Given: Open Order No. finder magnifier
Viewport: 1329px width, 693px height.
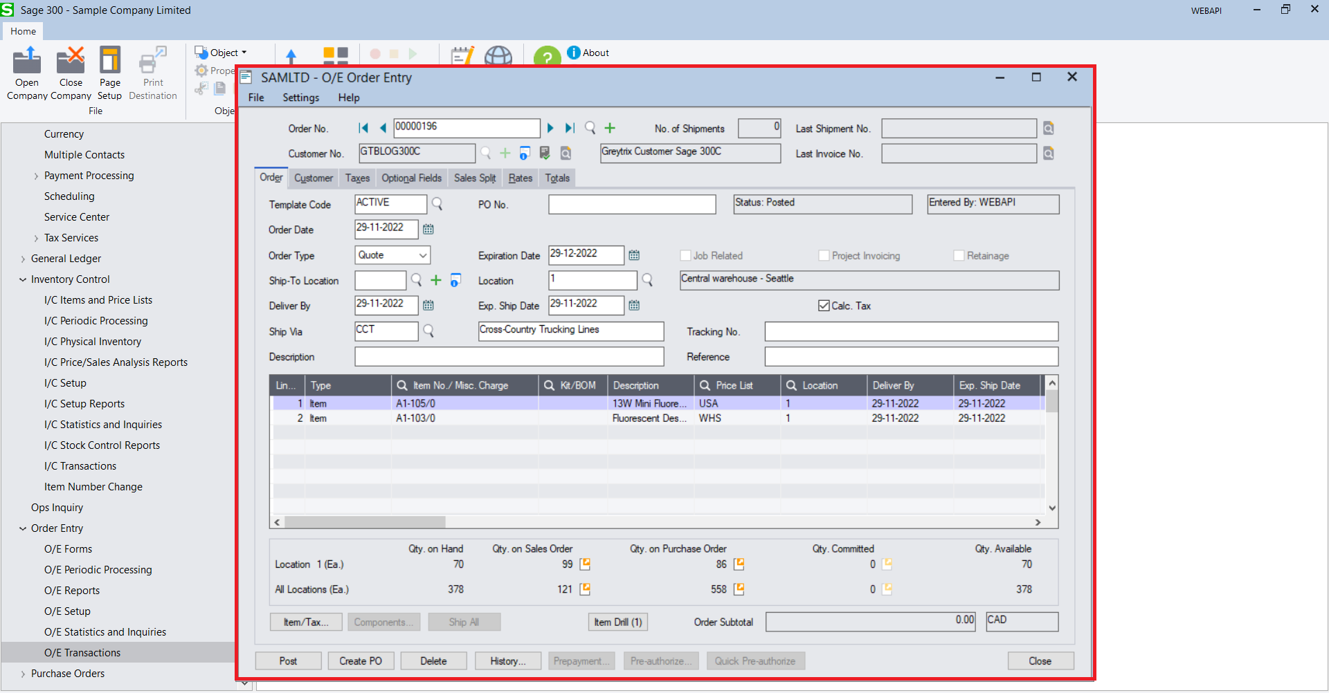Looking at the screenshot, I should 590,128.
